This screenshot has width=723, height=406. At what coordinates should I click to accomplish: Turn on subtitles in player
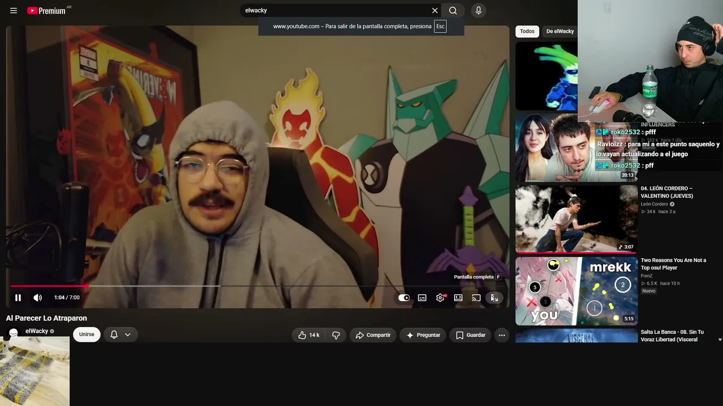[x=422, y=298]
